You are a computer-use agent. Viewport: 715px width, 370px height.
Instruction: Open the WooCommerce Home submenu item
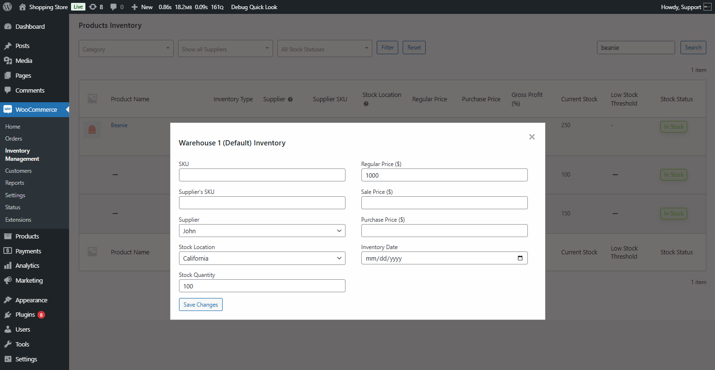pos(13,127)
